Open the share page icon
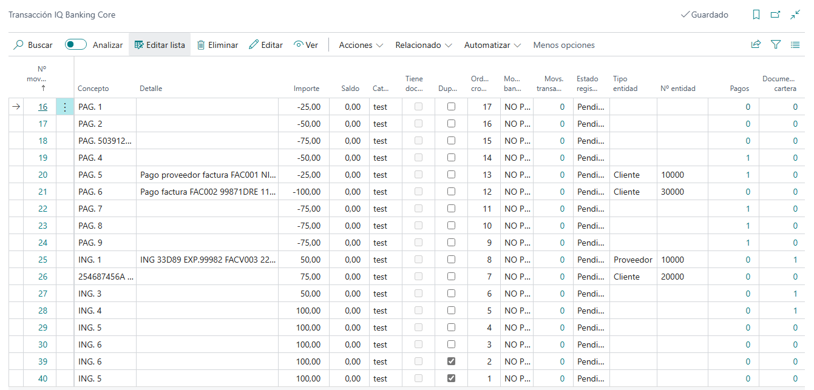 point(756,44)
